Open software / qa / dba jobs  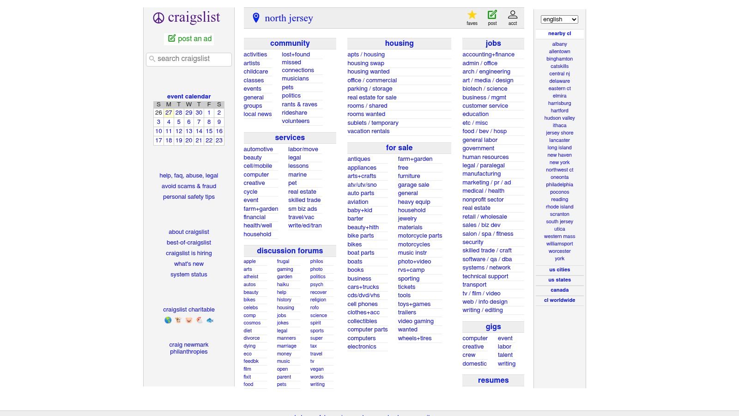click(x=487, y=259)
